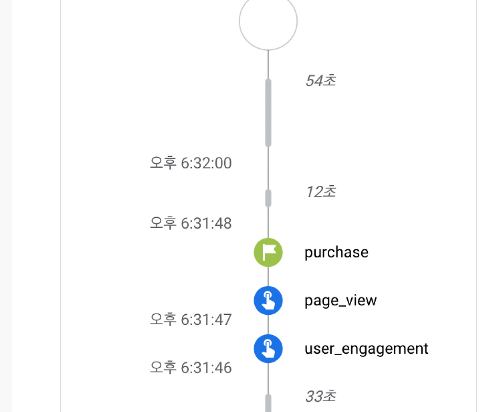This screenshot has width=494, height=412.
Task: Click the green purchase flag icon
Action: [x=268, y=253]
